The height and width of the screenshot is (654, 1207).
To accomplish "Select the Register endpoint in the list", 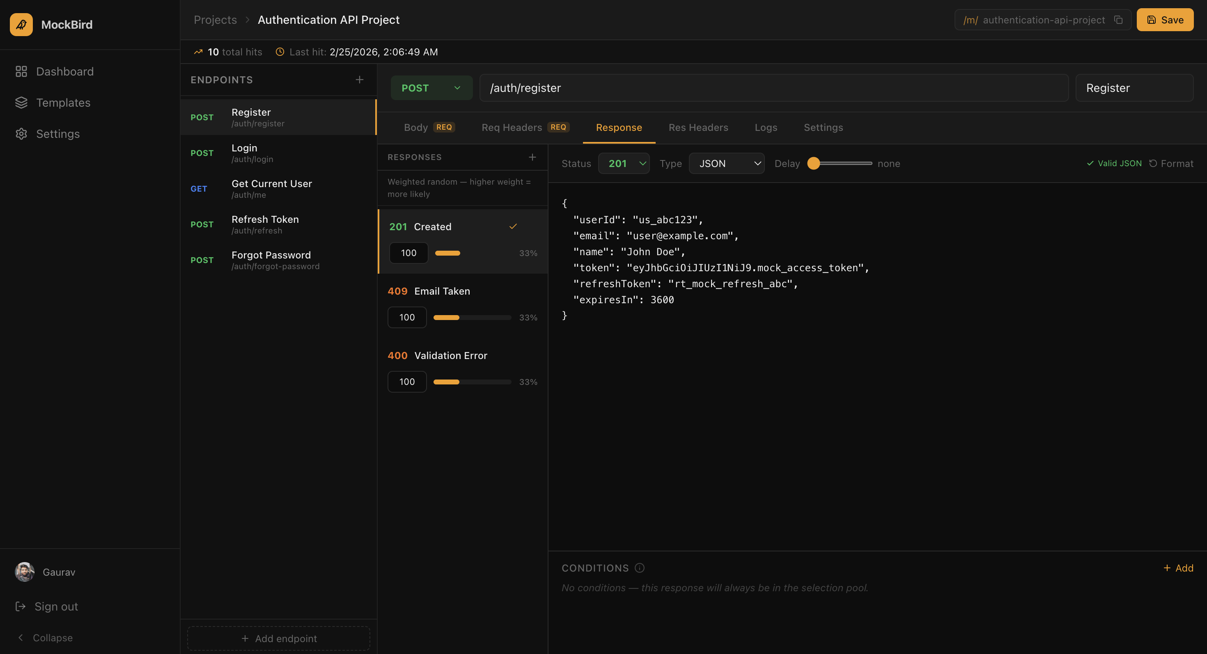I will tap(278, 117).
